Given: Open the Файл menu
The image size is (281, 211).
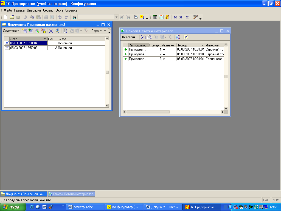Looking at the screenshot, I should pyautogui.click(x=8, y=10).
